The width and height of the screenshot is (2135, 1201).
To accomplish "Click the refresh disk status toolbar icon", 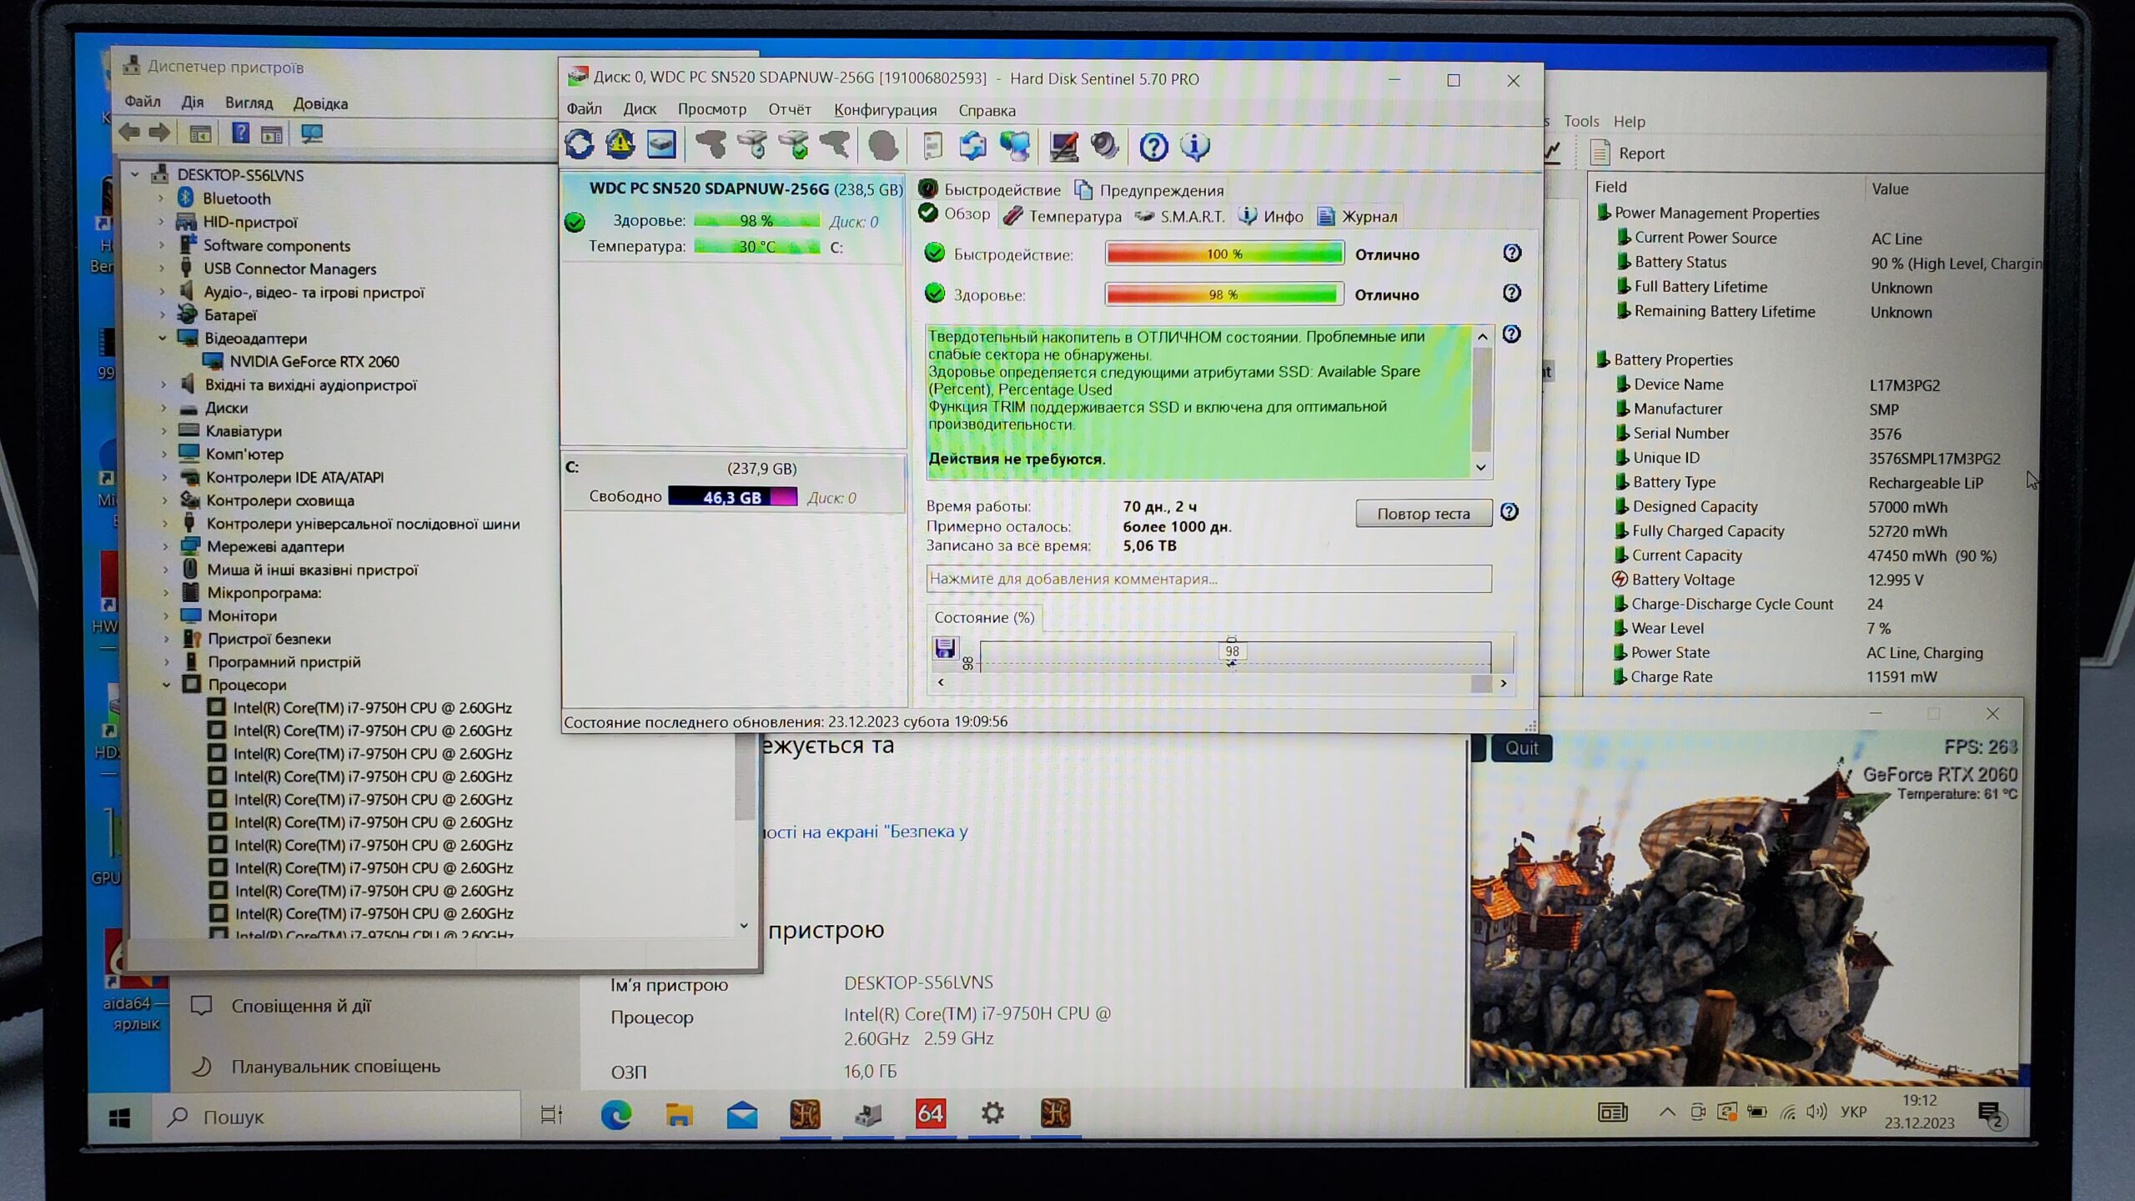I will tap(580, 146).
